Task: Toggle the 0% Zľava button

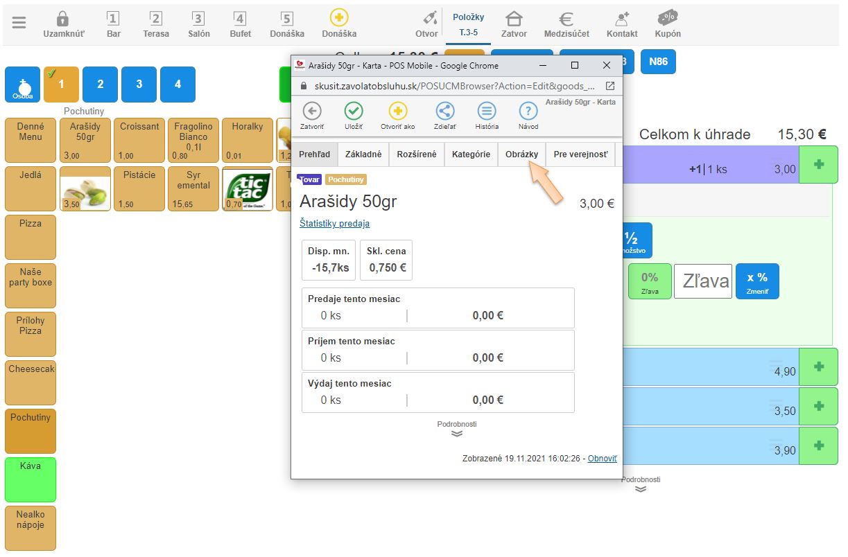Action: coord(650,281)
